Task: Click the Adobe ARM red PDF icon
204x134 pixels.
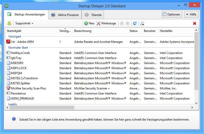Action: pyautogui.click(x=8, y=42)
